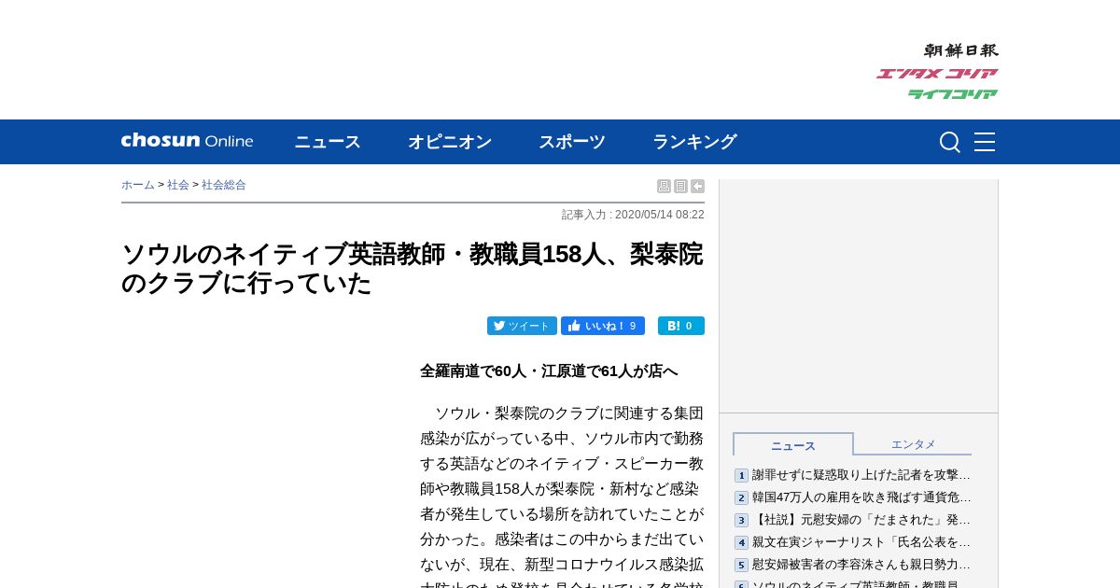Open ranked article 4 親文在寅ジャーナリスト

pos(861,542)
